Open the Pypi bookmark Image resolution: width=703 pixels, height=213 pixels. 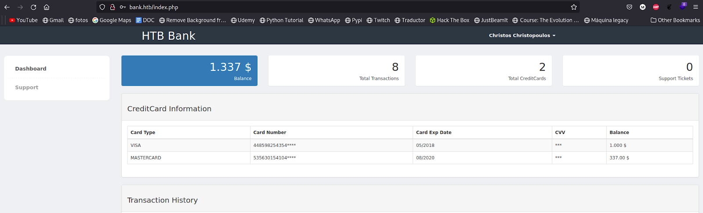pyautogui.click(x=353, y=20)
